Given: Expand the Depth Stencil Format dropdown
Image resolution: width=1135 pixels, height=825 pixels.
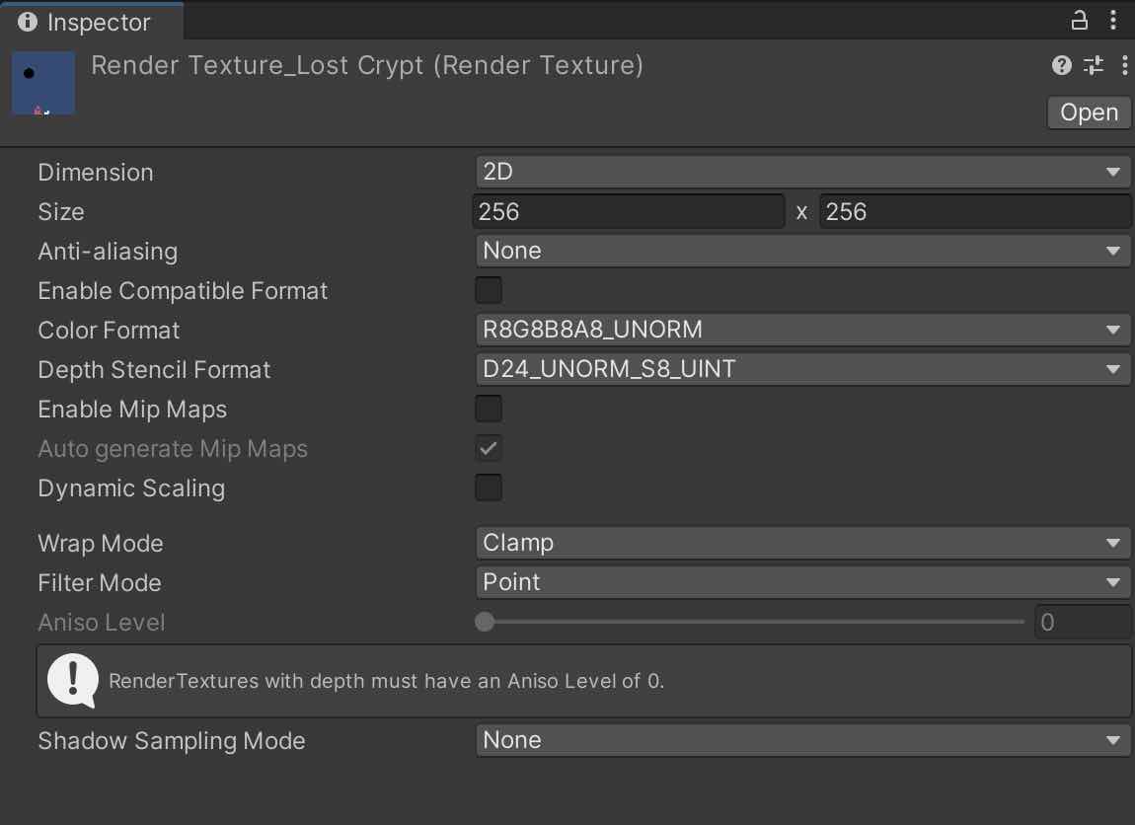Looking at the screenshot, I should [x=802, y=369].
